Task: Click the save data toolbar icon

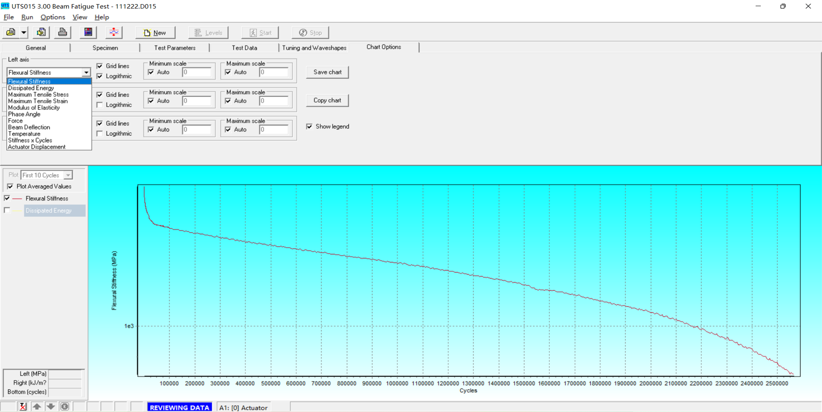Action: coord(41,33)
